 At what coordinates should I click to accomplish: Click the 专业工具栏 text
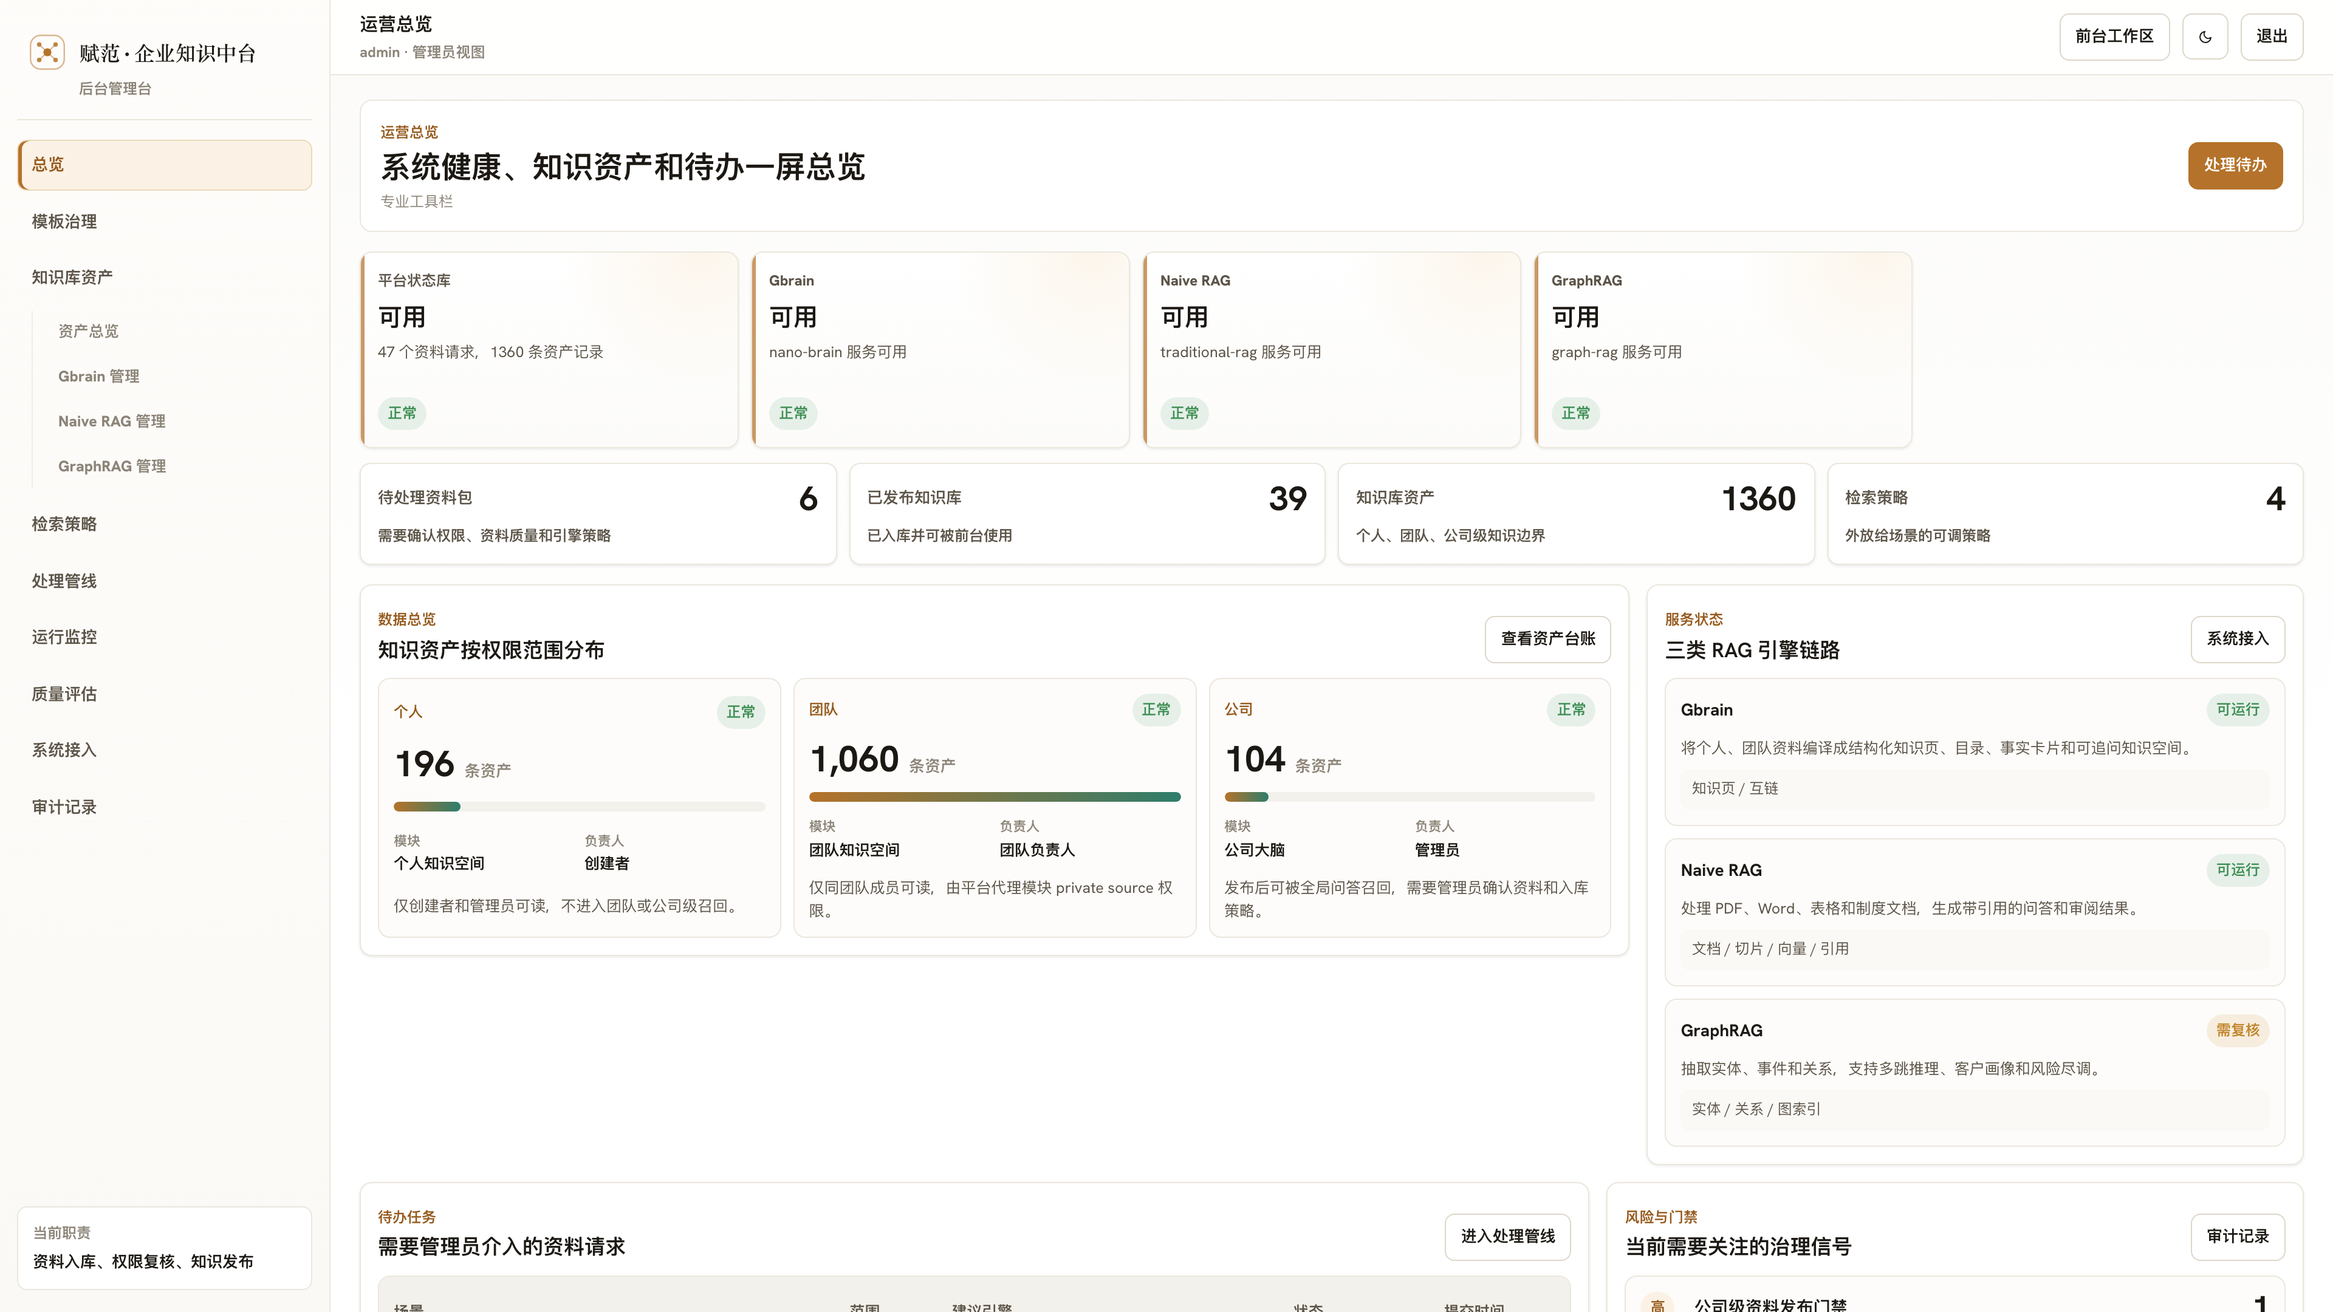pos(417,201)
